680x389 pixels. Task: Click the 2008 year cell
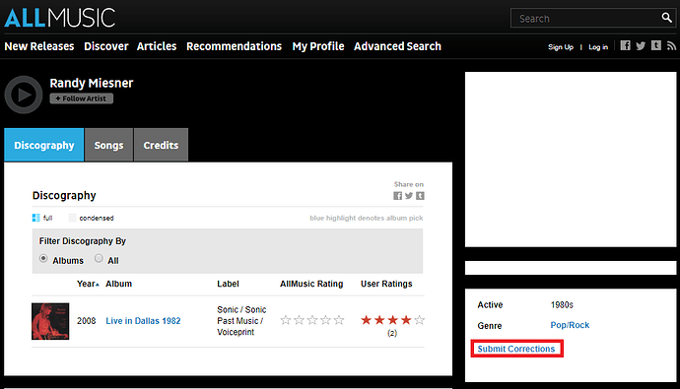tap(87, 321)
